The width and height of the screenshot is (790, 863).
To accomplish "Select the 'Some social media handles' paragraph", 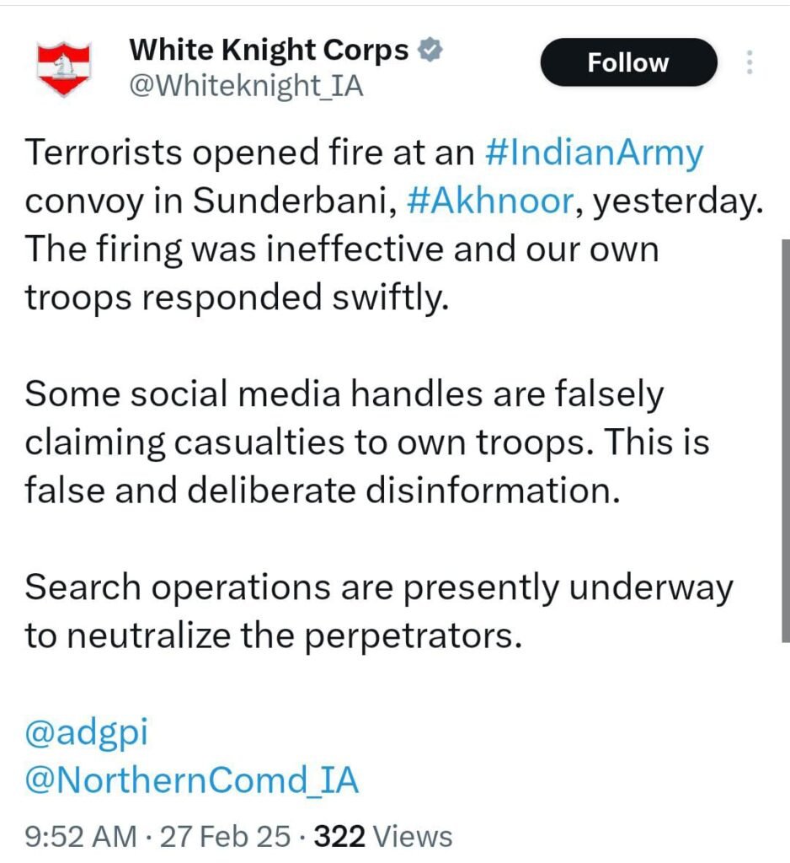I will [x=354, y=442].
